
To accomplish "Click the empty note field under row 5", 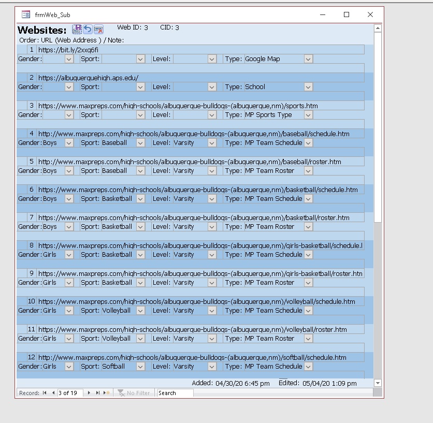I will pos(191,180).
